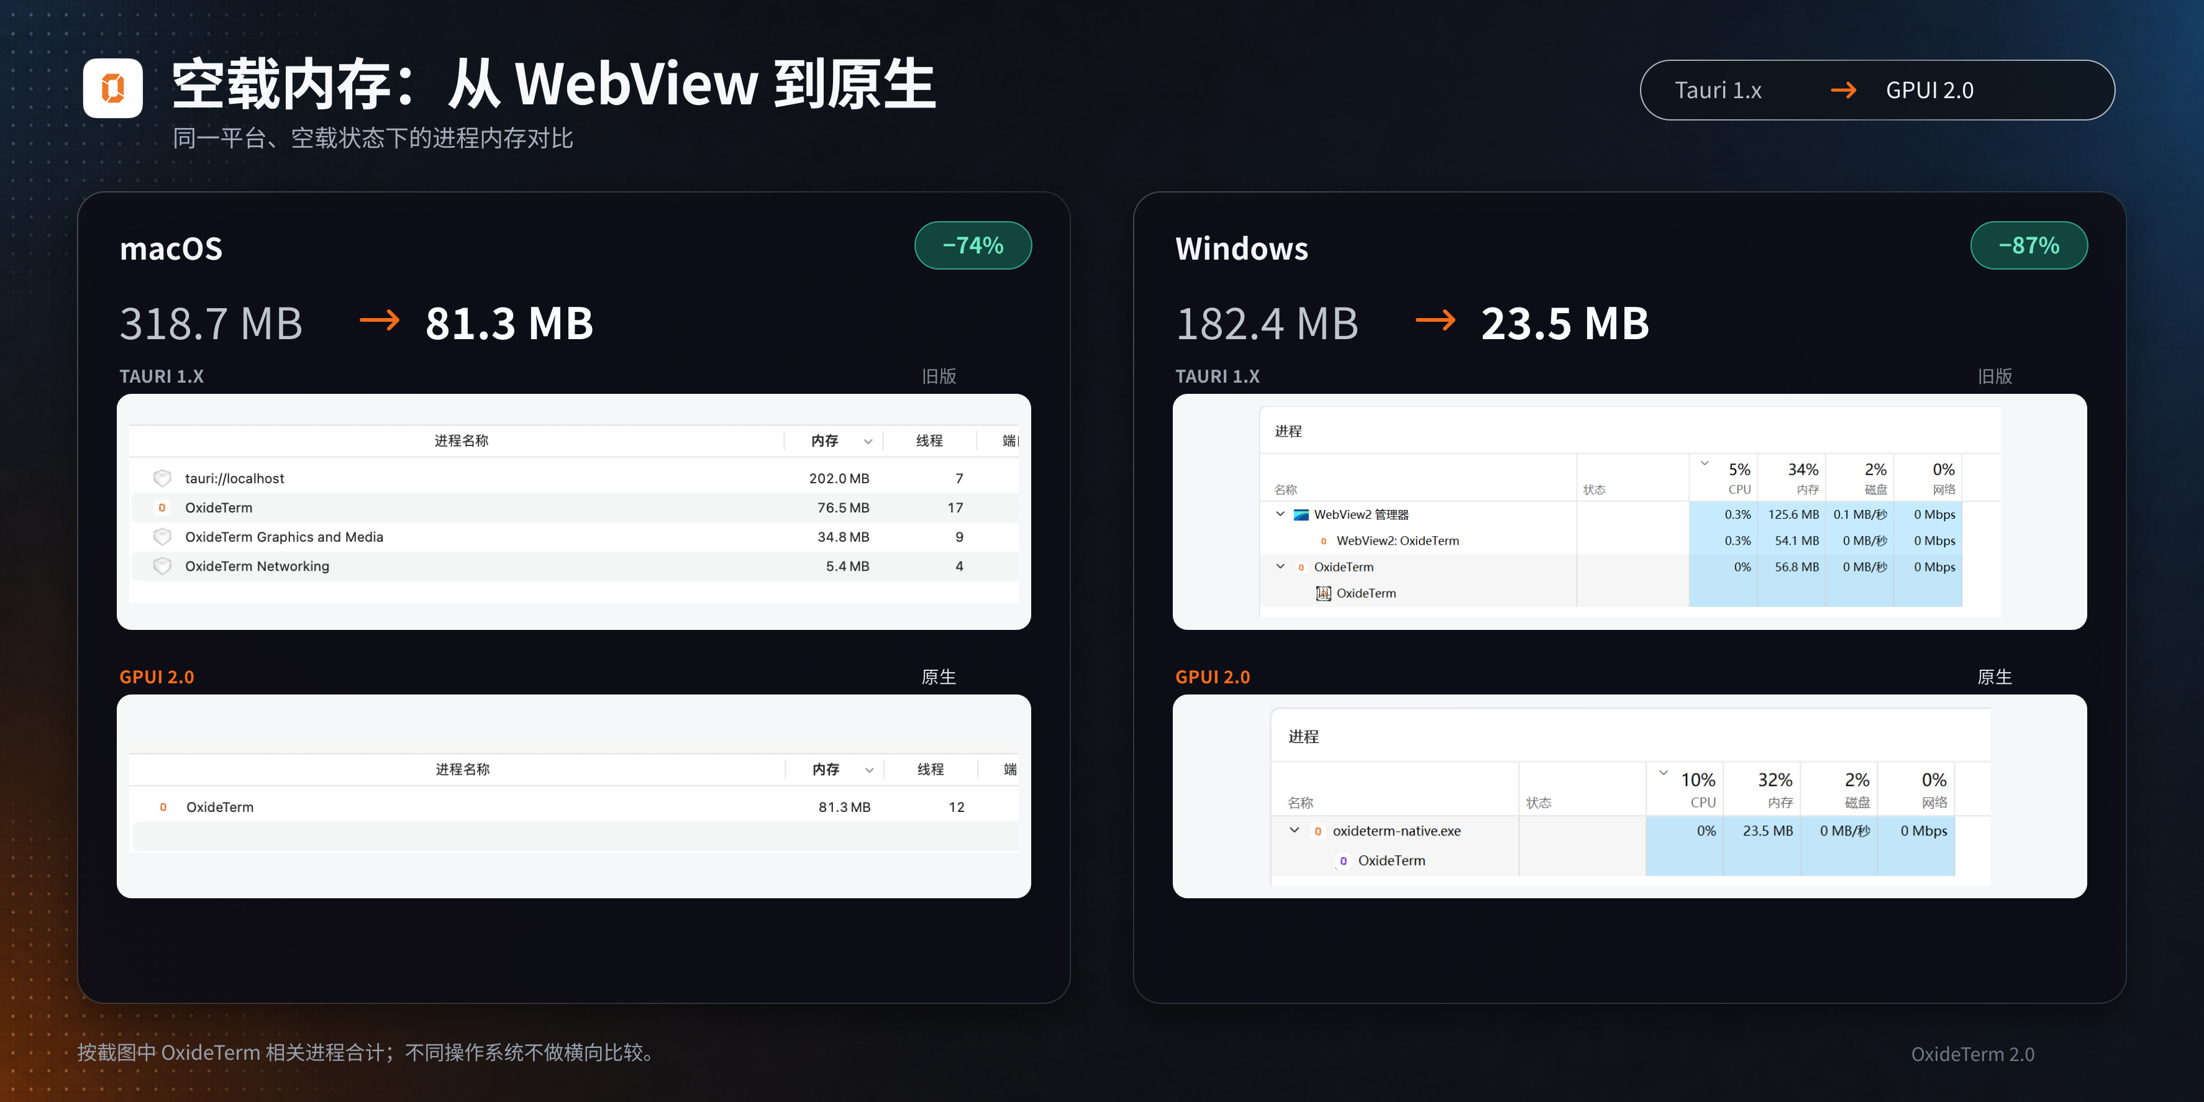
Task: Sort by 进程名称 in the Tauri macOS table
Action: (x=461, y=440)
